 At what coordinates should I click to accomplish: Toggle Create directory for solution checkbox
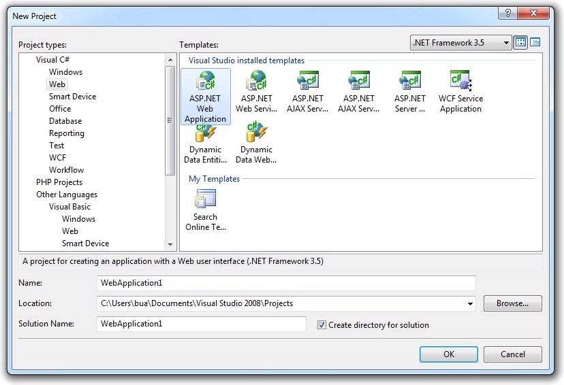coord(322,325)
